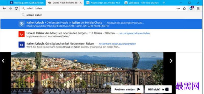Select the HolidayCheck Italien Urlaub suggestion
Viewport: 204px width, 94px height.
[x=101, y=24]
